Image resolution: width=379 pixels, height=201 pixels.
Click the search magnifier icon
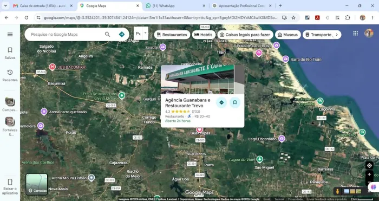tap(108, 34)
